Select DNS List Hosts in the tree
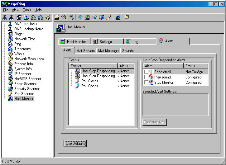 26,24
